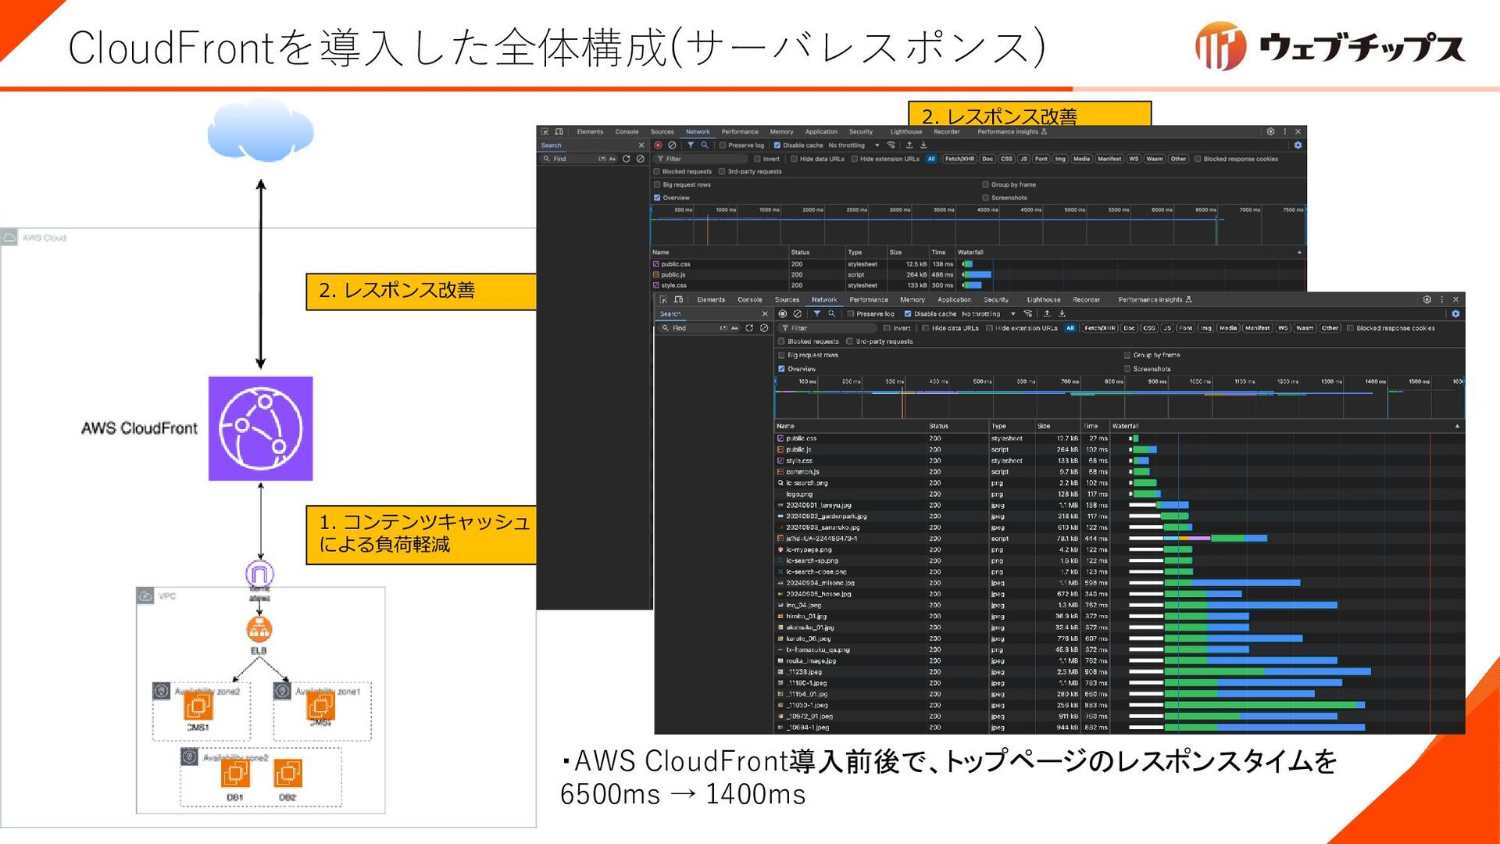
Task: Select CSS filter button in front DevTools
Action: tap(1149, 328)
